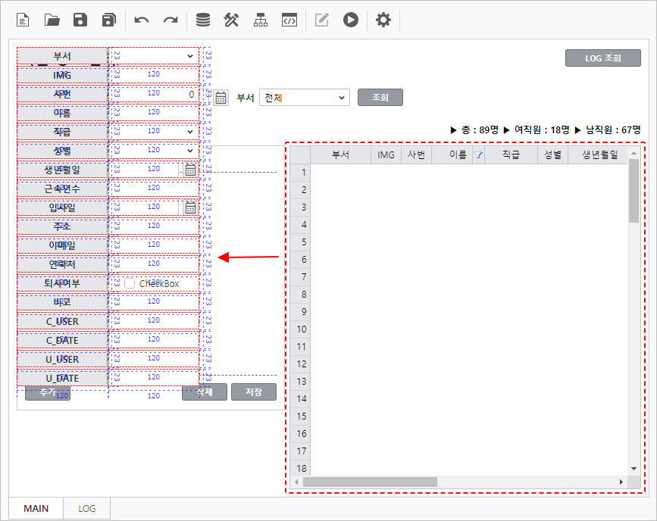This screenshot has width=657, height=521.
Task: Expand the 전체 department dropdown
Action: [342, 98]
